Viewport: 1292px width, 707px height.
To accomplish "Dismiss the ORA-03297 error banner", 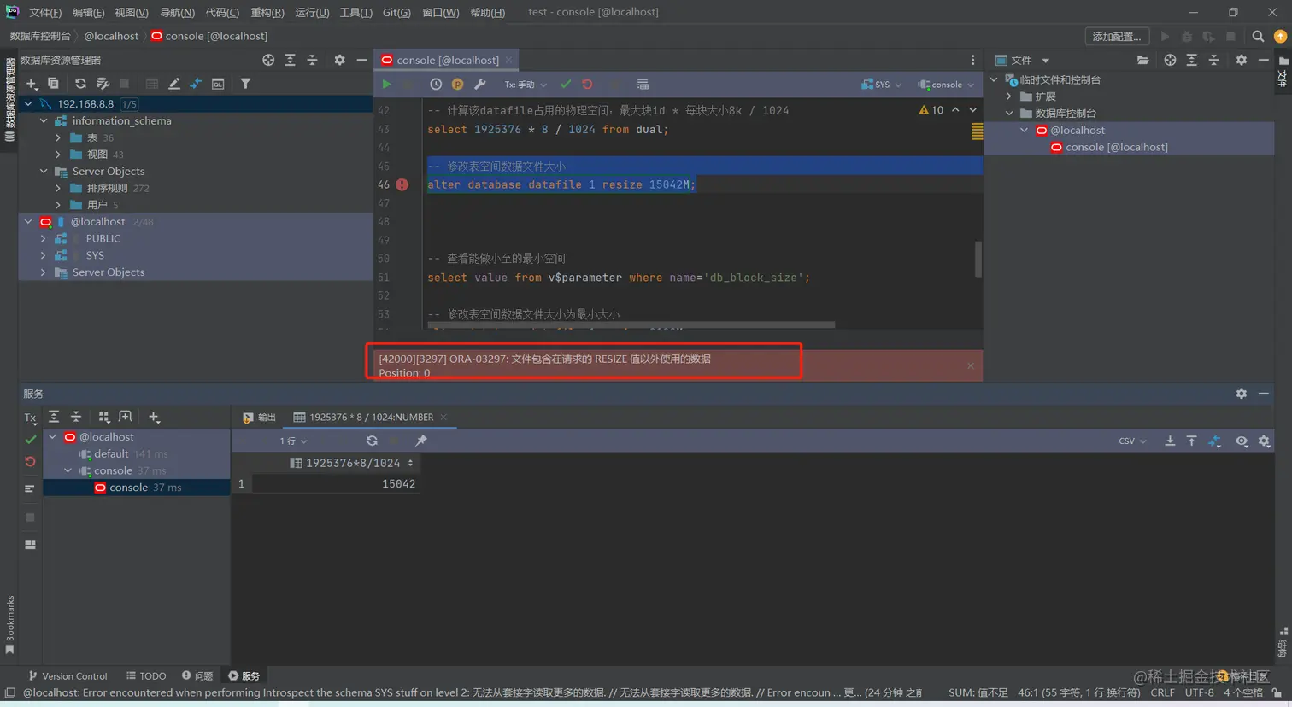I will (971, 365).
